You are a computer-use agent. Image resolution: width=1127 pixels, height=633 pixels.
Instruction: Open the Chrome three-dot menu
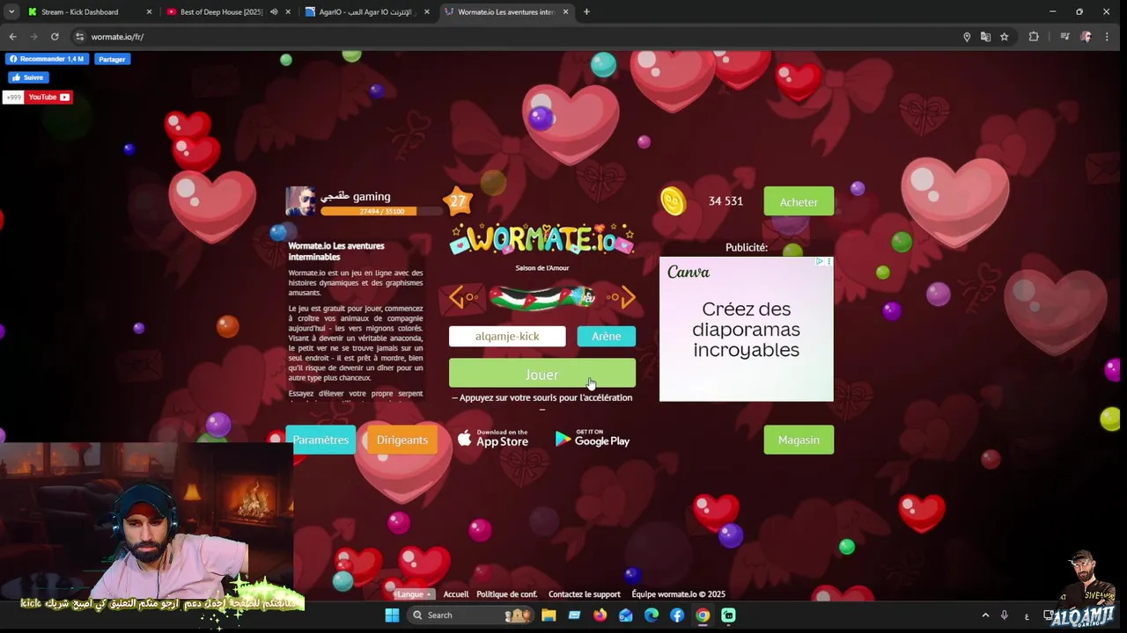1108,37
